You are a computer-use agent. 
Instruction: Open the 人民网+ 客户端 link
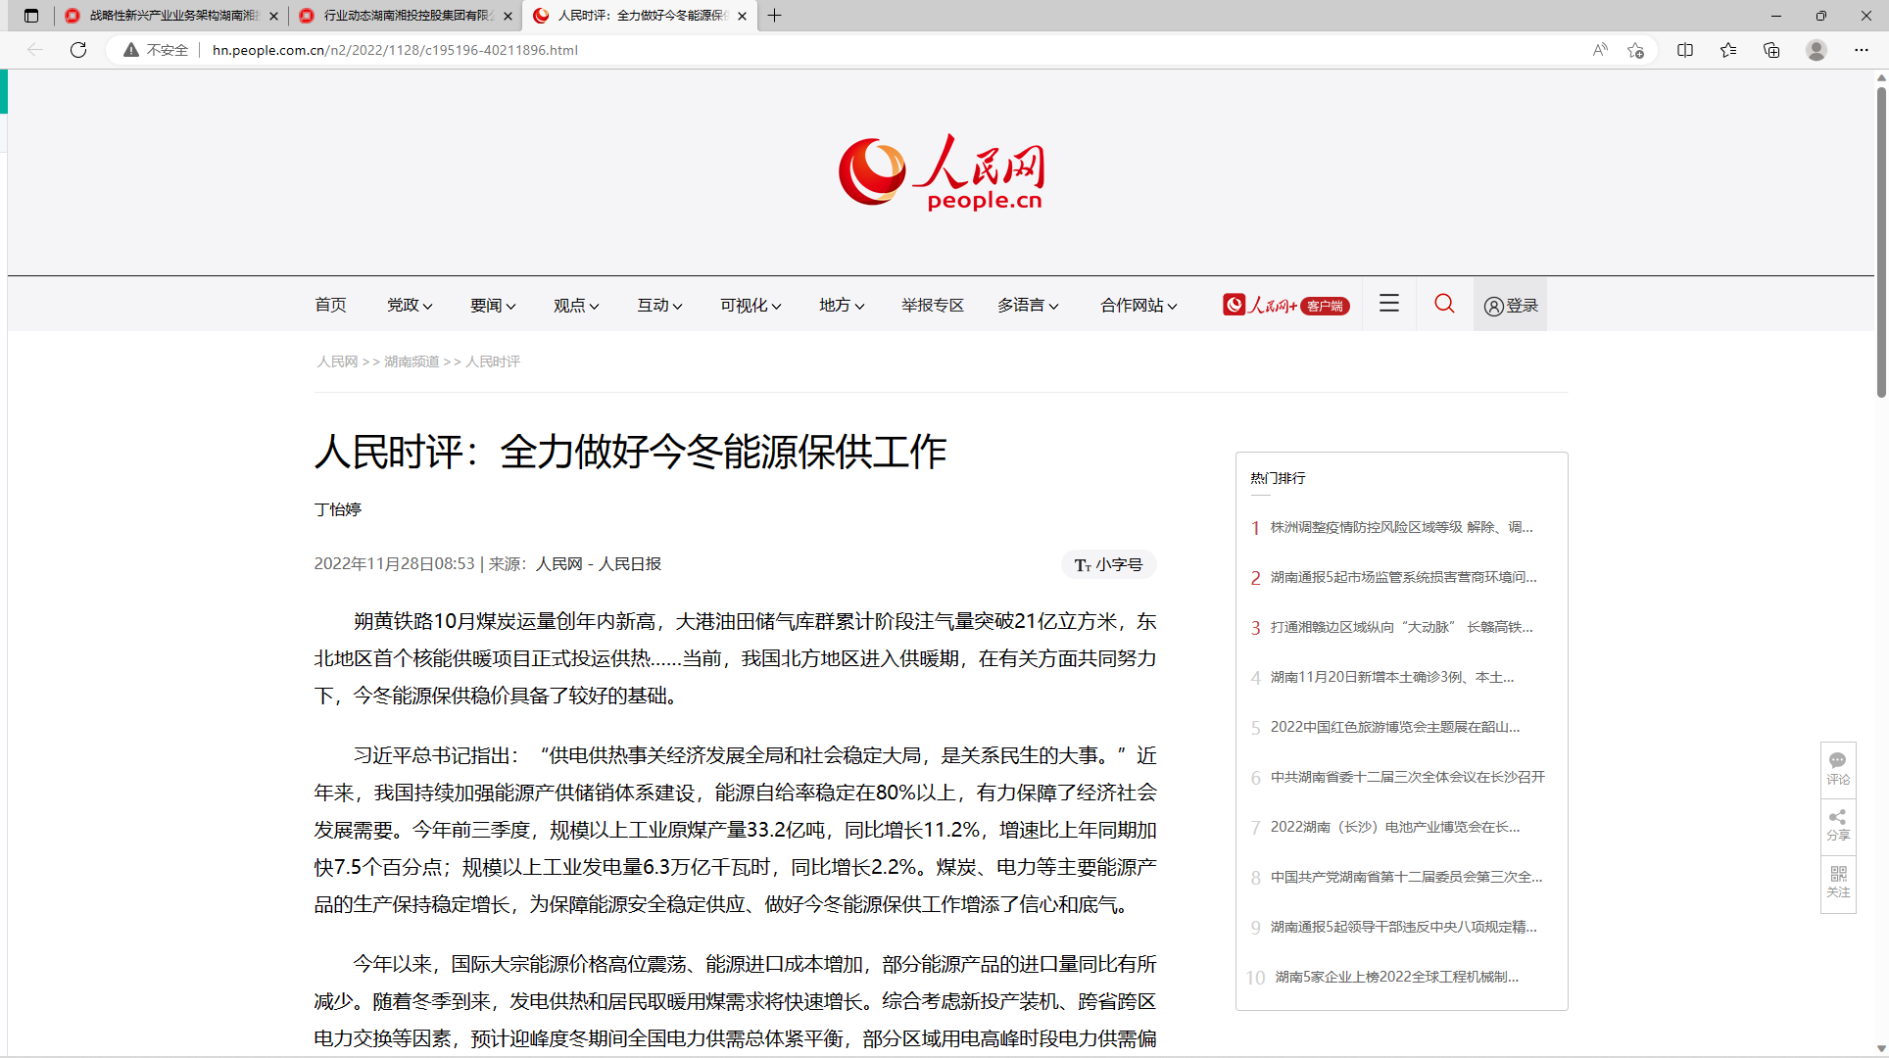point(1285,306)
